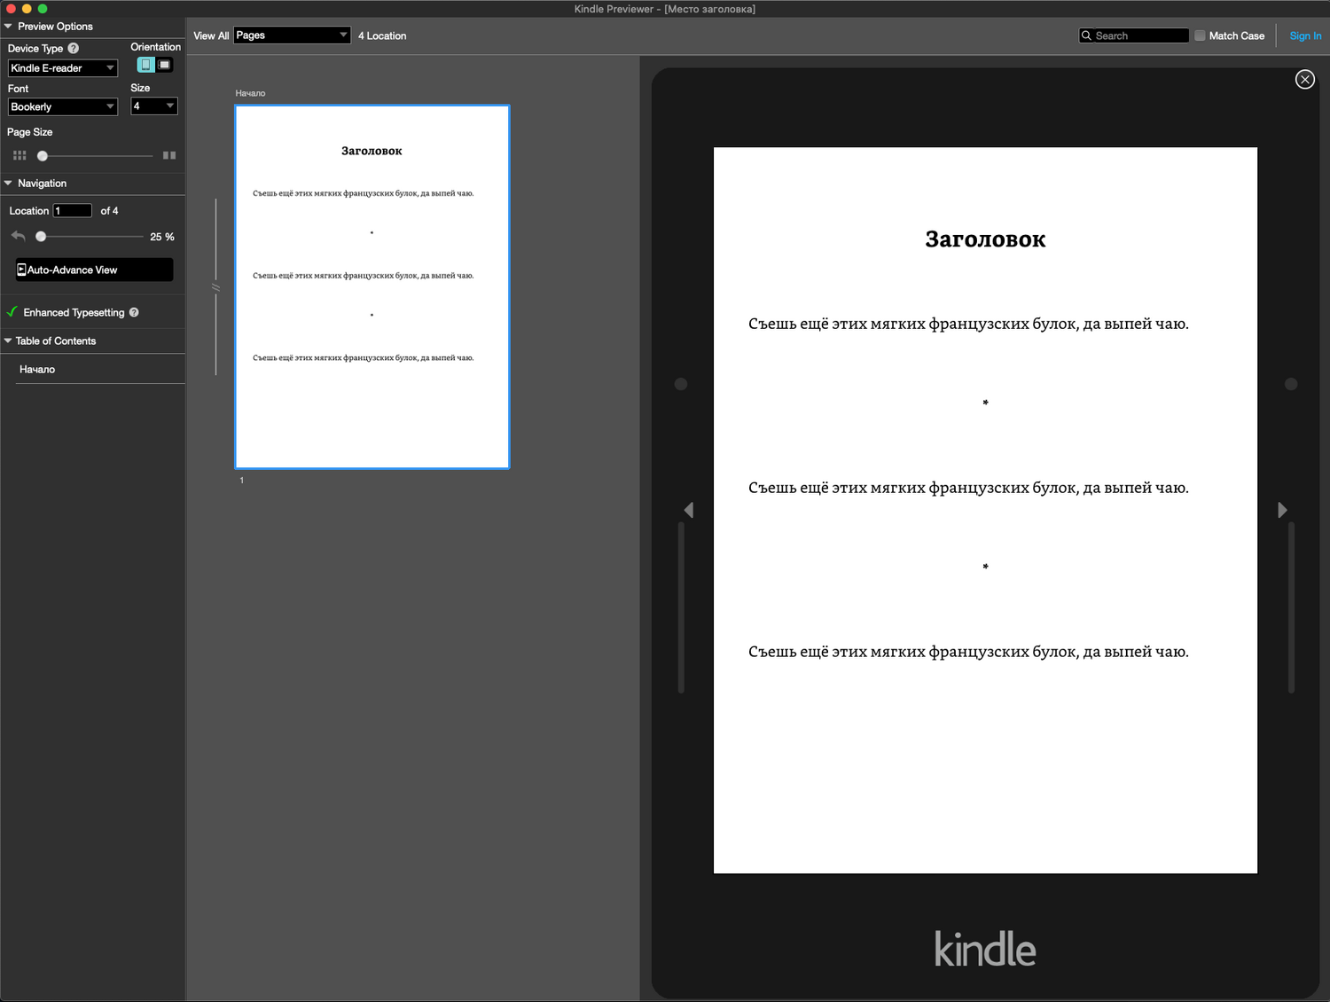Close the Kindle device preview
The image size is (1330, 1002).
pyautogui.click(x=1305, y=80)
